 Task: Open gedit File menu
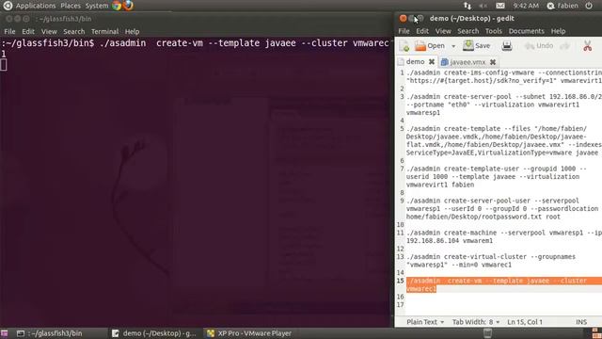404,31
